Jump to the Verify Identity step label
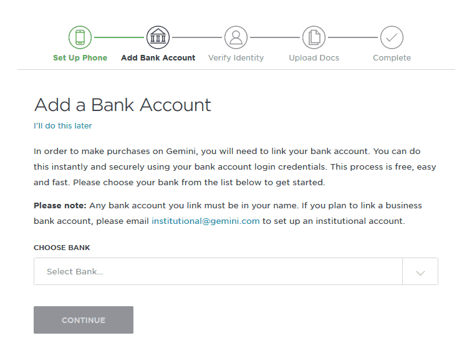472x343 pixels. point(236,58)
